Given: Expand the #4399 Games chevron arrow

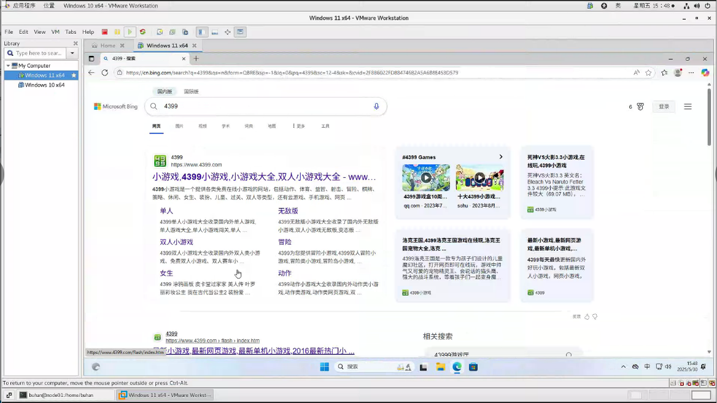Looking at the screenshot, I should tap(501, 157).
